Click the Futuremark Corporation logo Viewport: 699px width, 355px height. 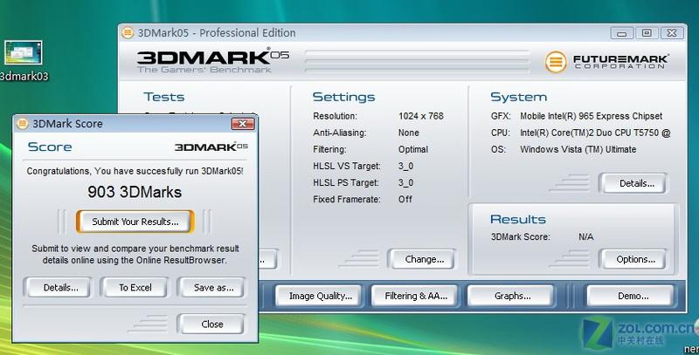(x=606, y=61)
